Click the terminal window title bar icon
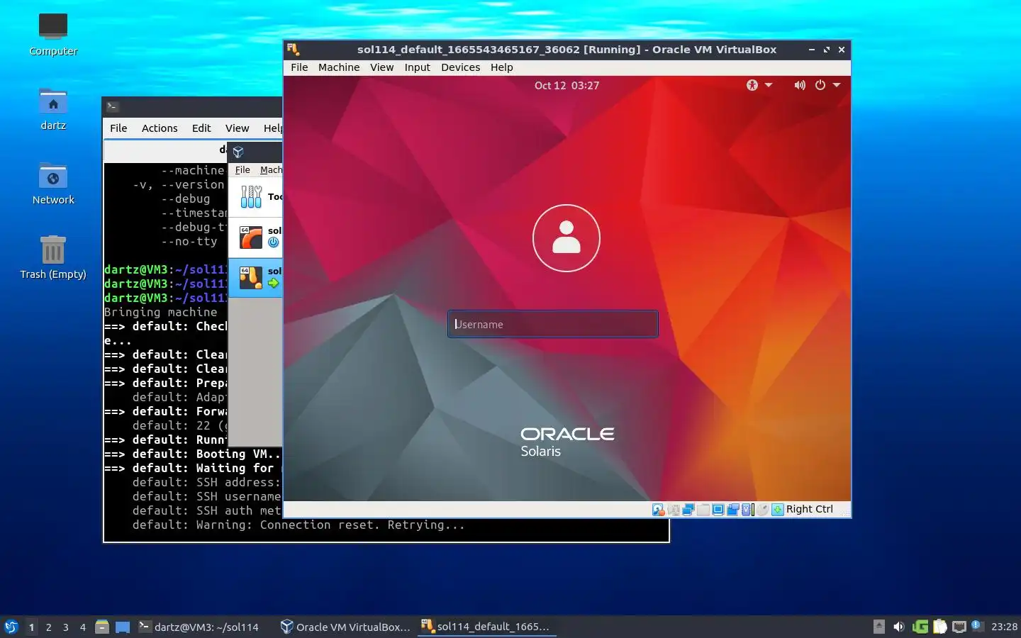Screen dimensions: 1021x638 pyautogui.click(x=112, y=106)
